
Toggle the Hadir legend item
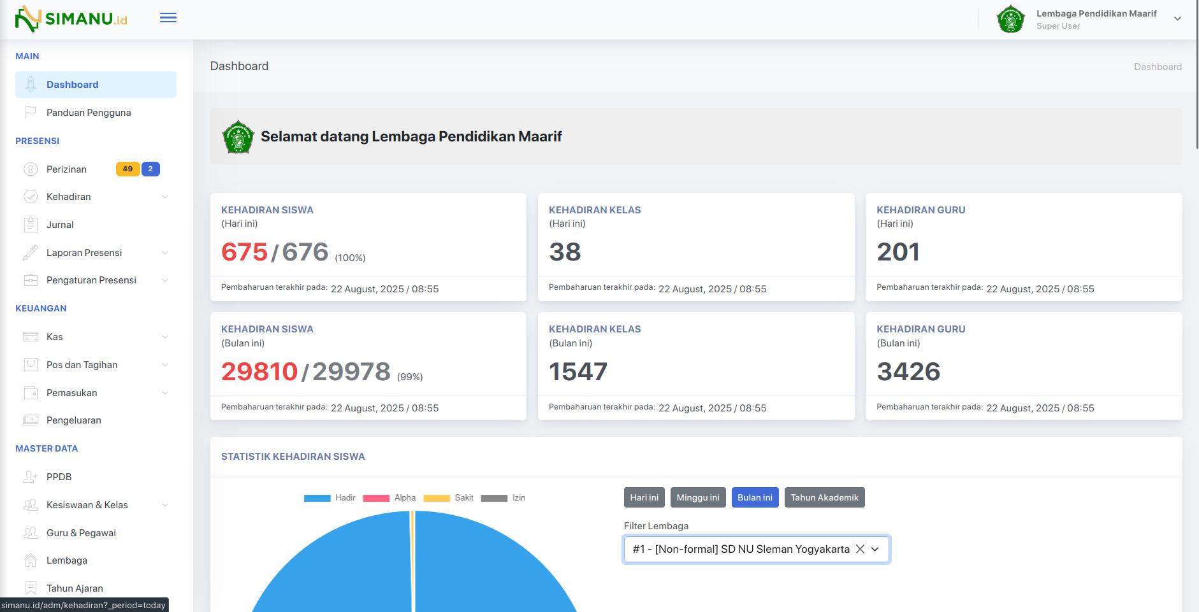click(x=330, y=498)
